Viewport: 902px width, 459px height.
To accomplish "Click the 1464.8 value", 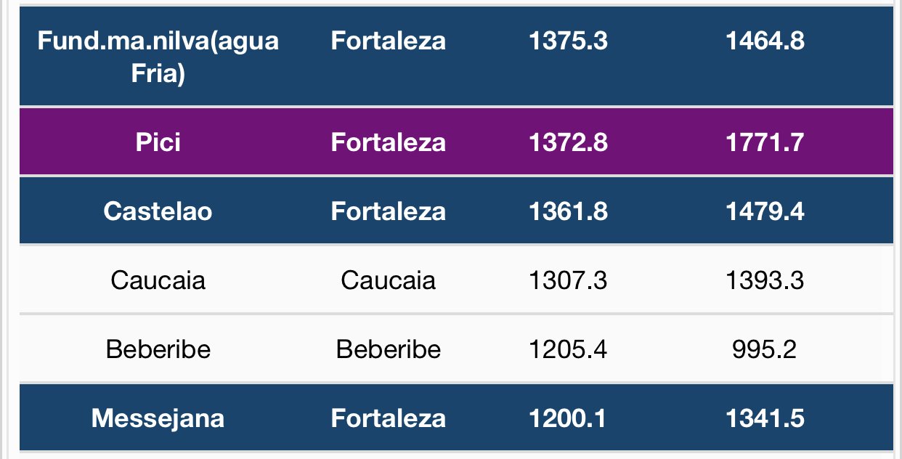I will pos(764,41).
